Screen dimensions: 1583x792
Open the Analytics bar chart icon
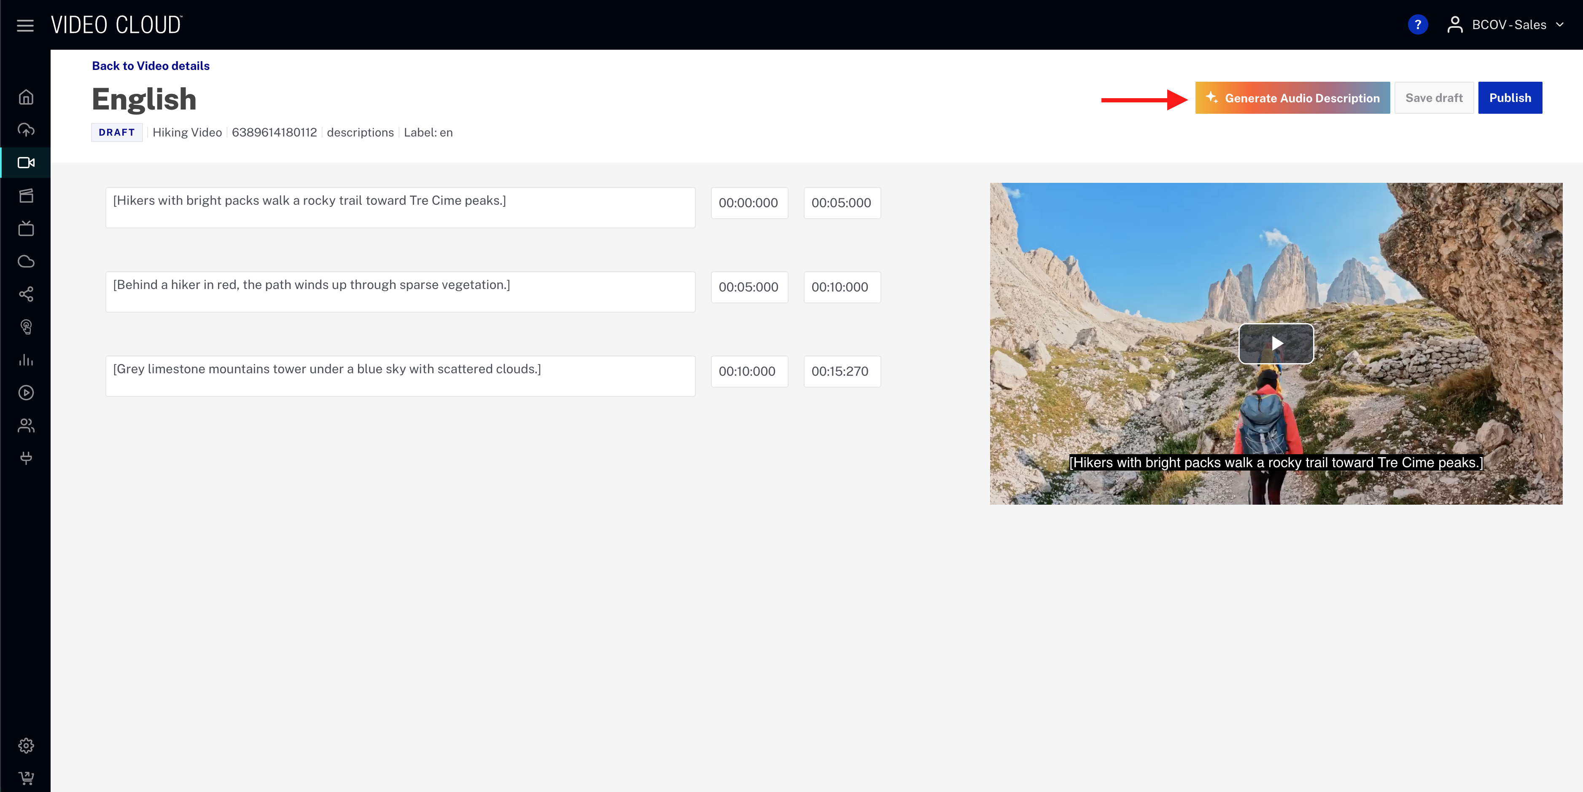click(x=26, y=360)
